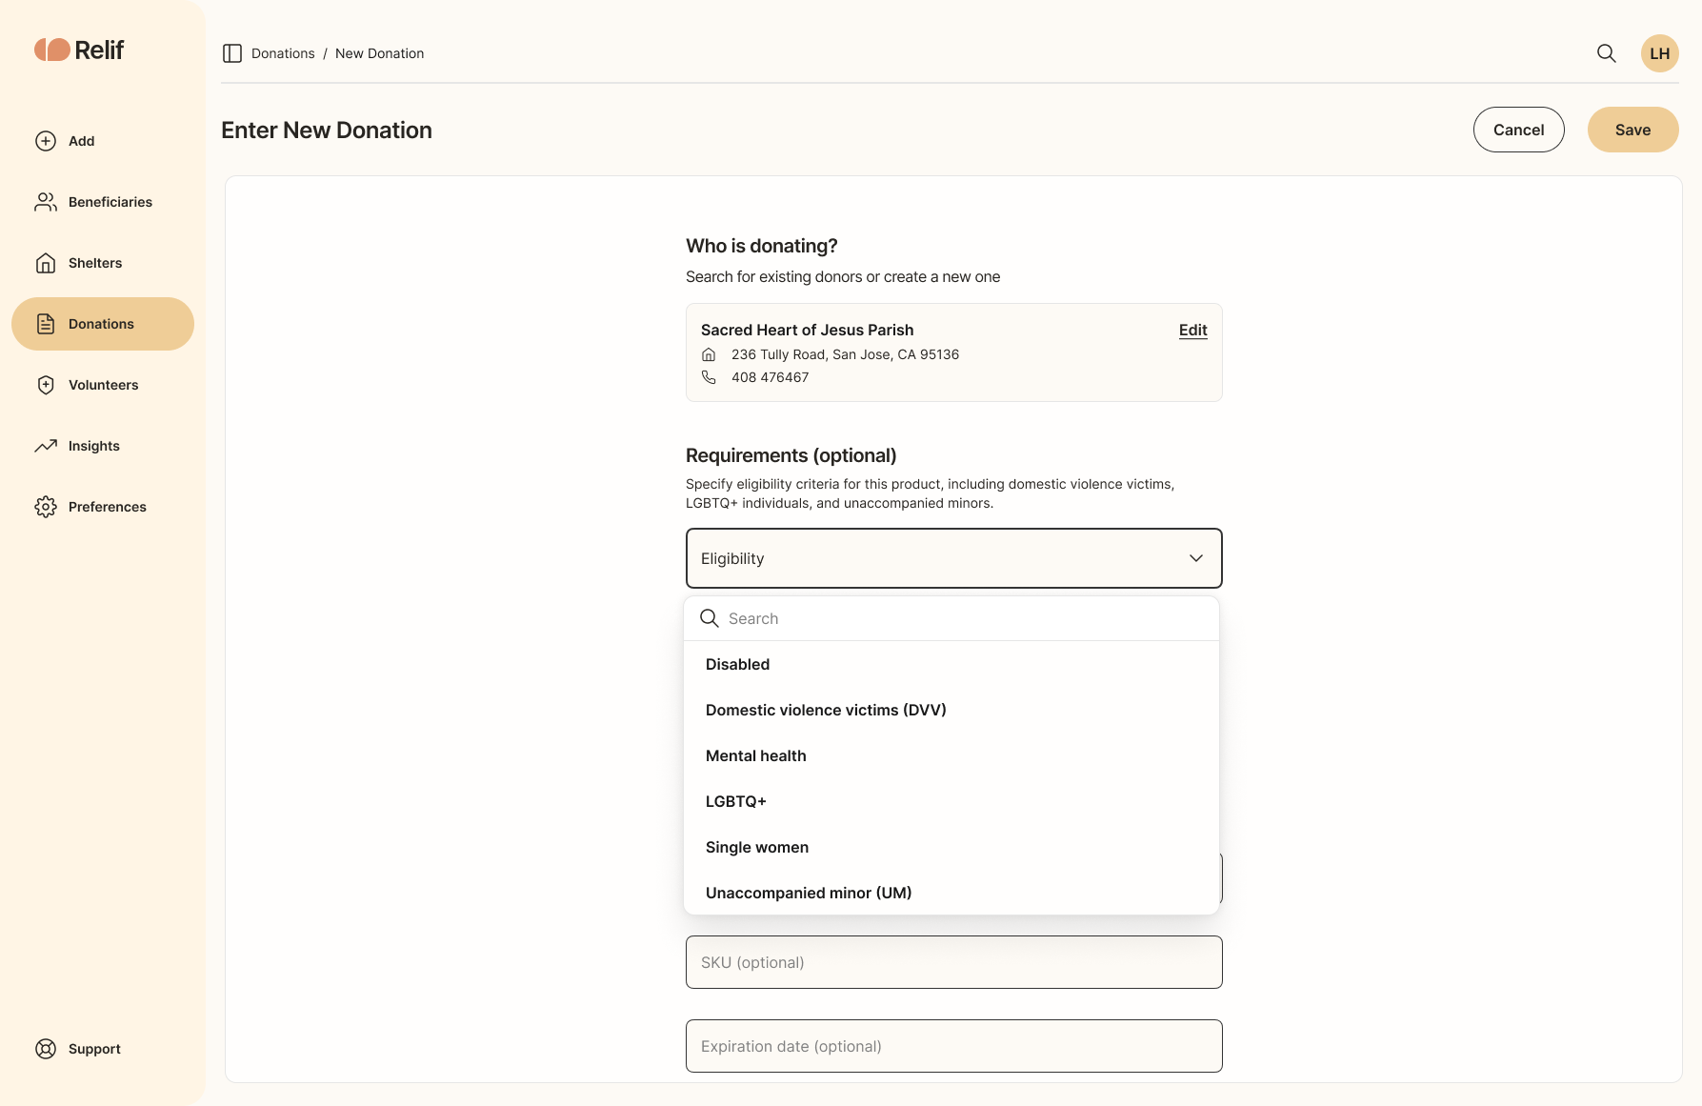Click the New Donation breadcrumb
This screenshot has height=1106, width=1702.
pyautogui.click(x=379, y=53)
